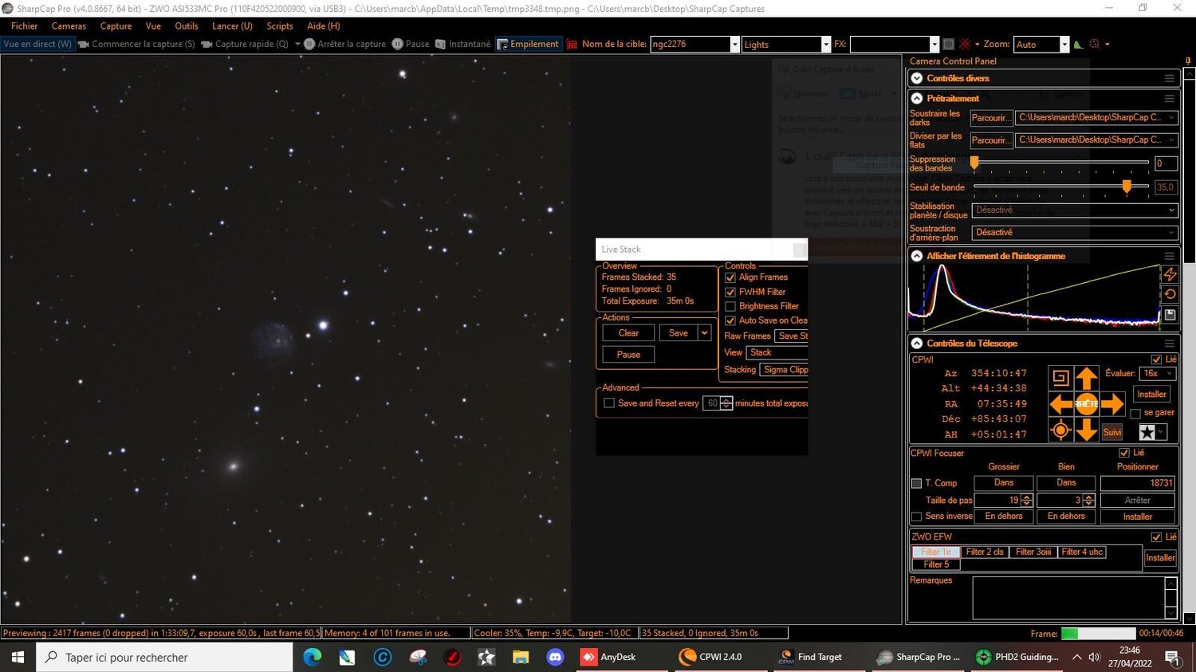
Task: Collapse the Contrôles du Télescope section
Action: point(916,343)
